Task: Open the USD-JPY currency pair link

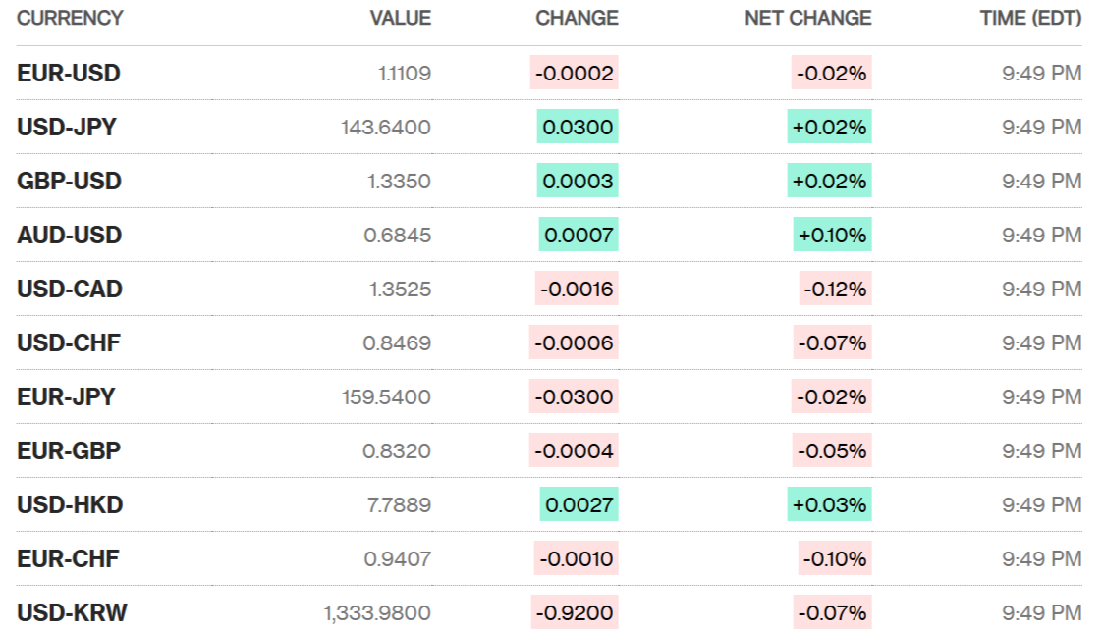Action: point(67,128)
